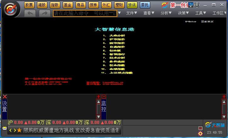Select 4. 自选报价 from the list

tap(114, 47)
